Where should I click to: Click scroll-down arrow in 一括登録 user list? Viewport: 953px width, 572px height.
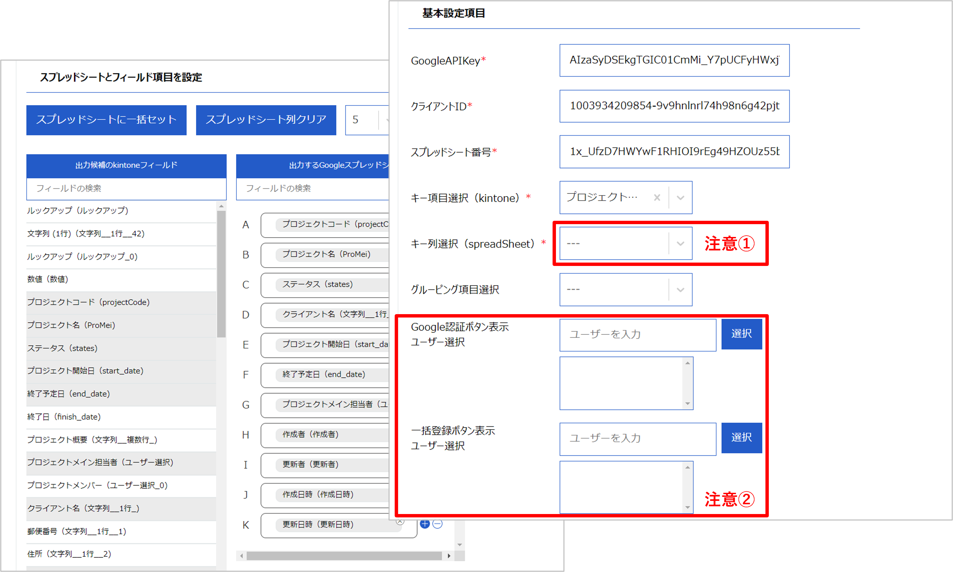(688, 508)
